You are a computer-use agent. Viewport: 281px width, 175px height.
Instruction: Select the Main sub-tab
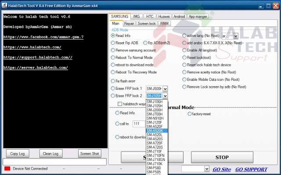click(116, 23)
